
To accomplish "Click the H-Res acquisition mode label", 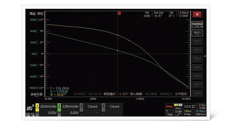I will click(188, 114).
